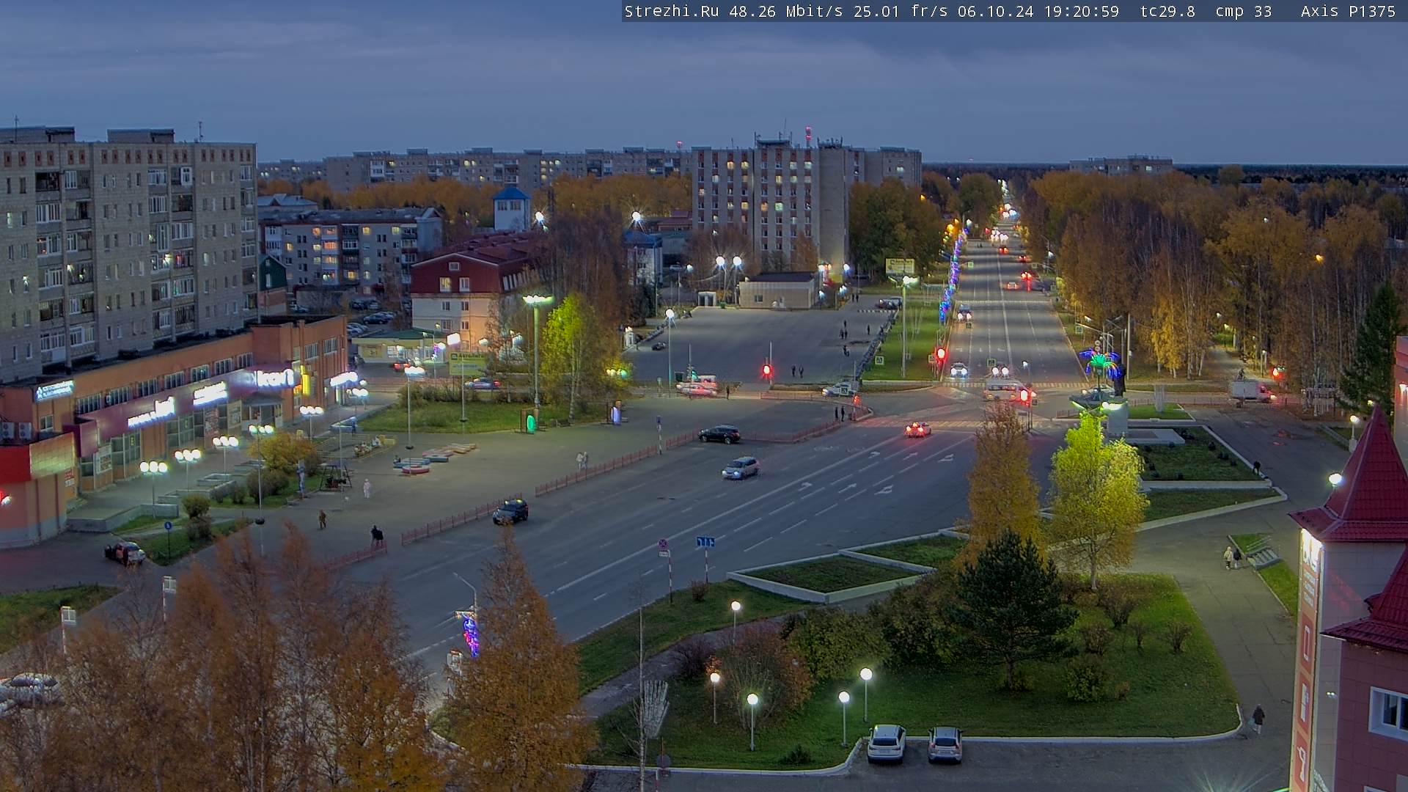Screen dimensions: 1408x792
Task: Click the "25.01 fr/s" frame rate value
Action: click(901, 12)
